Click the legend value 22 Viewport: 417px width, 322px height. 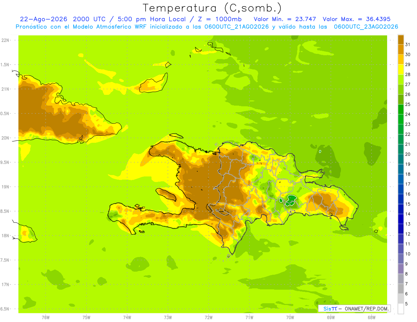(408, 134)
